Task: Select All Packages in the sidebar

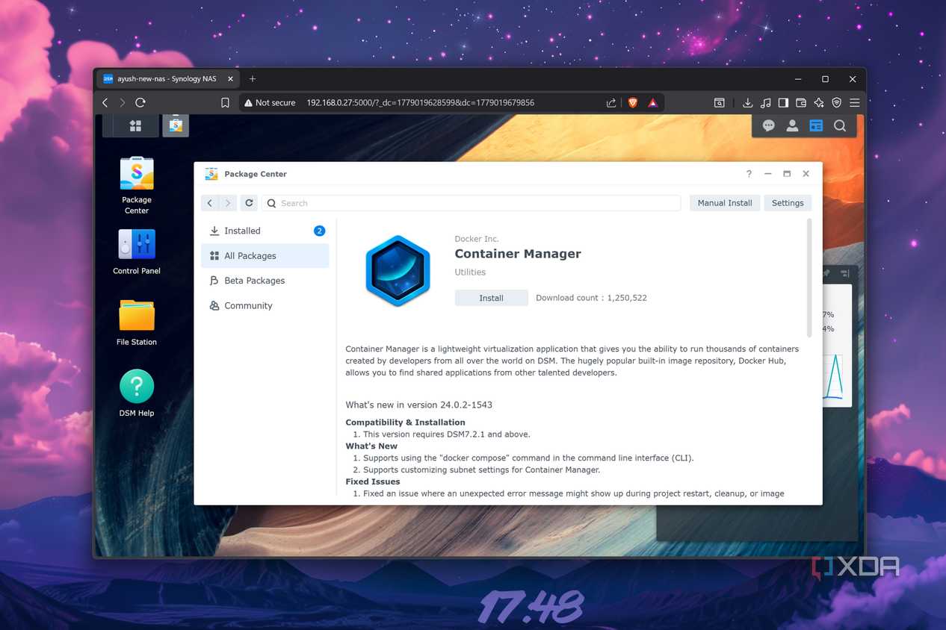Action: 265,256
